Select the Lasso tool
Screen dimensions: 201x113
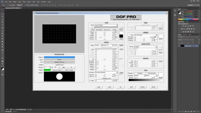[3, 17]
